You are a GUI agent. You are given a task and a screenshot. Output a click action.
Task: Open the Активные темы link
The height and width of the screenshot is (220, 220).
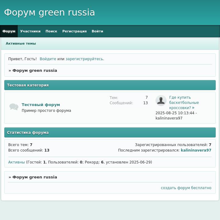(x=21, y=43)
